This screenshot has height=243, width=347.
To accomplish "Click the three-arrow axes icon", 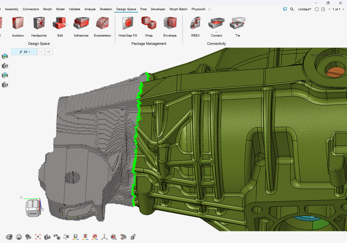I will coord(104,237).
